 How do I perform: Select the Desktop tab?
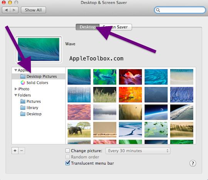pos(87,27)
